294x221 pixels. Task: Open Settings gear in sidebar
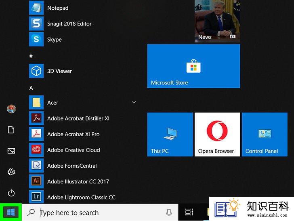coord(11,172)
